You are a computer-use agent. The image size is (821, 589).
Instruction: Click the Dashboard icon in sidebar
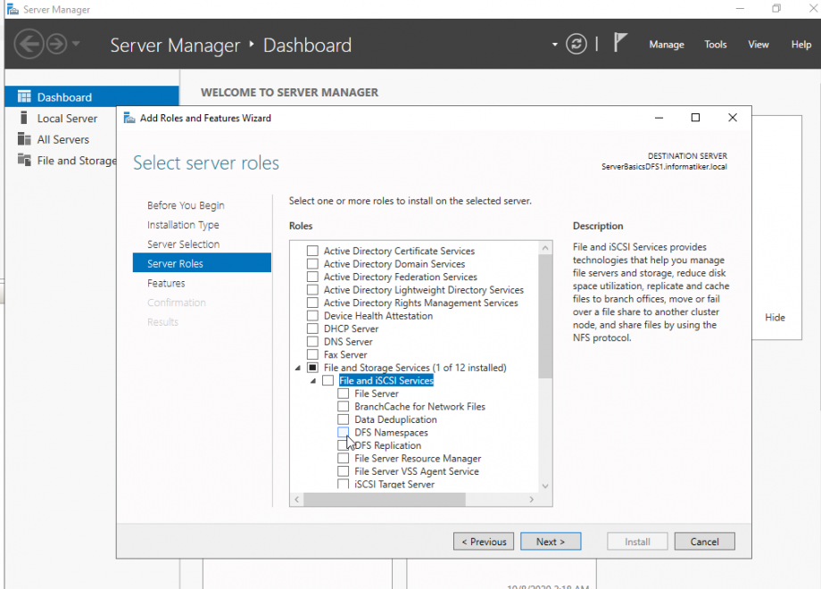point(22,97)
